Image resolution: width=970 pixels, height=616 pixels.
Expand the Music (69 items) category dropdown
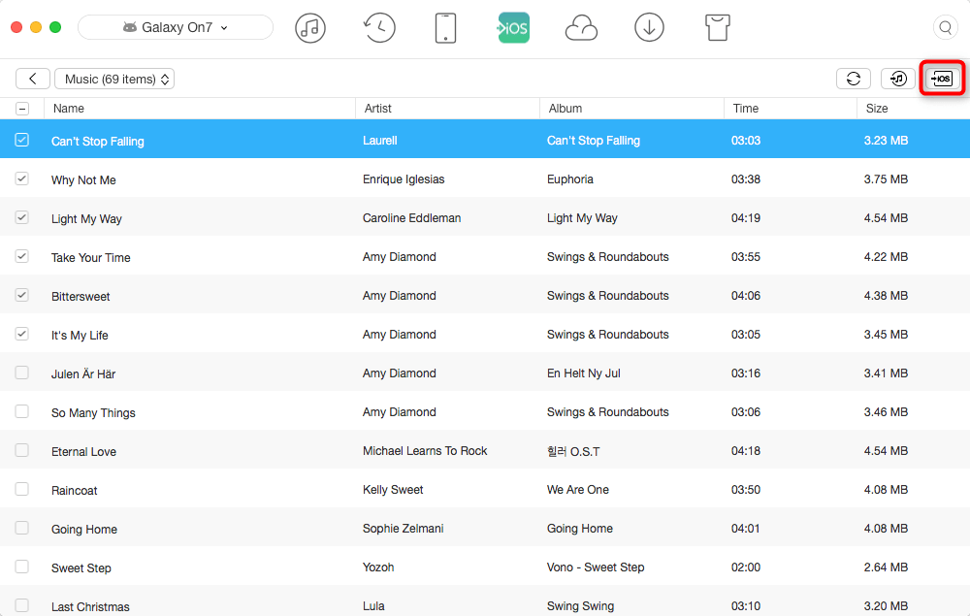114,79
